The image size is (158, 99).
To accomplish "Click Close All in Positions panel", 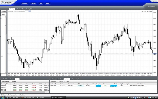I will tap(61, 82).
